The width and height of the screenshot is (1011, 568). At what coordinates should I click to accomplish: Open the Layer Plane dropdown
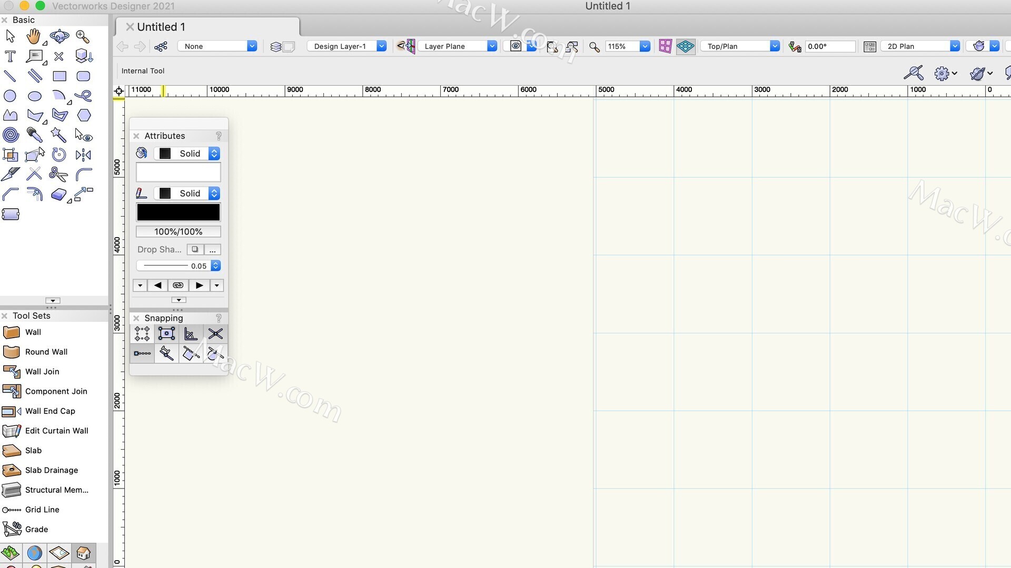coord(458,46)
